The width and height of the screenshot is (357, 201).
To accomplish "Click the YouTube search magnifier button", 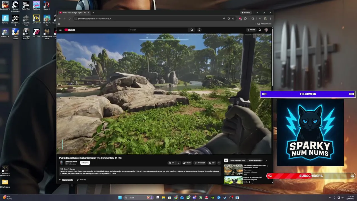I will 192,30.
